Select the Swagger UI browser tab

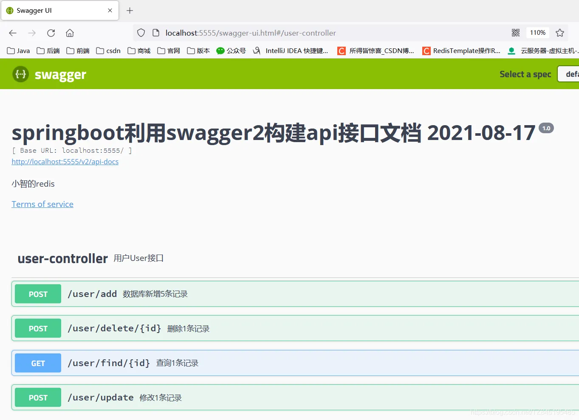[60, 11]
